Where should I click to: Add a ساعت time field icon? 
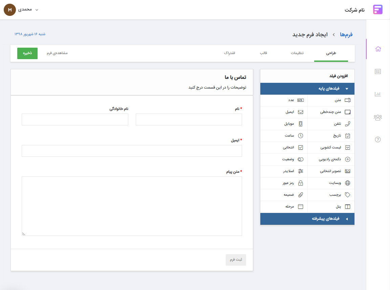[x=301, y=136]
